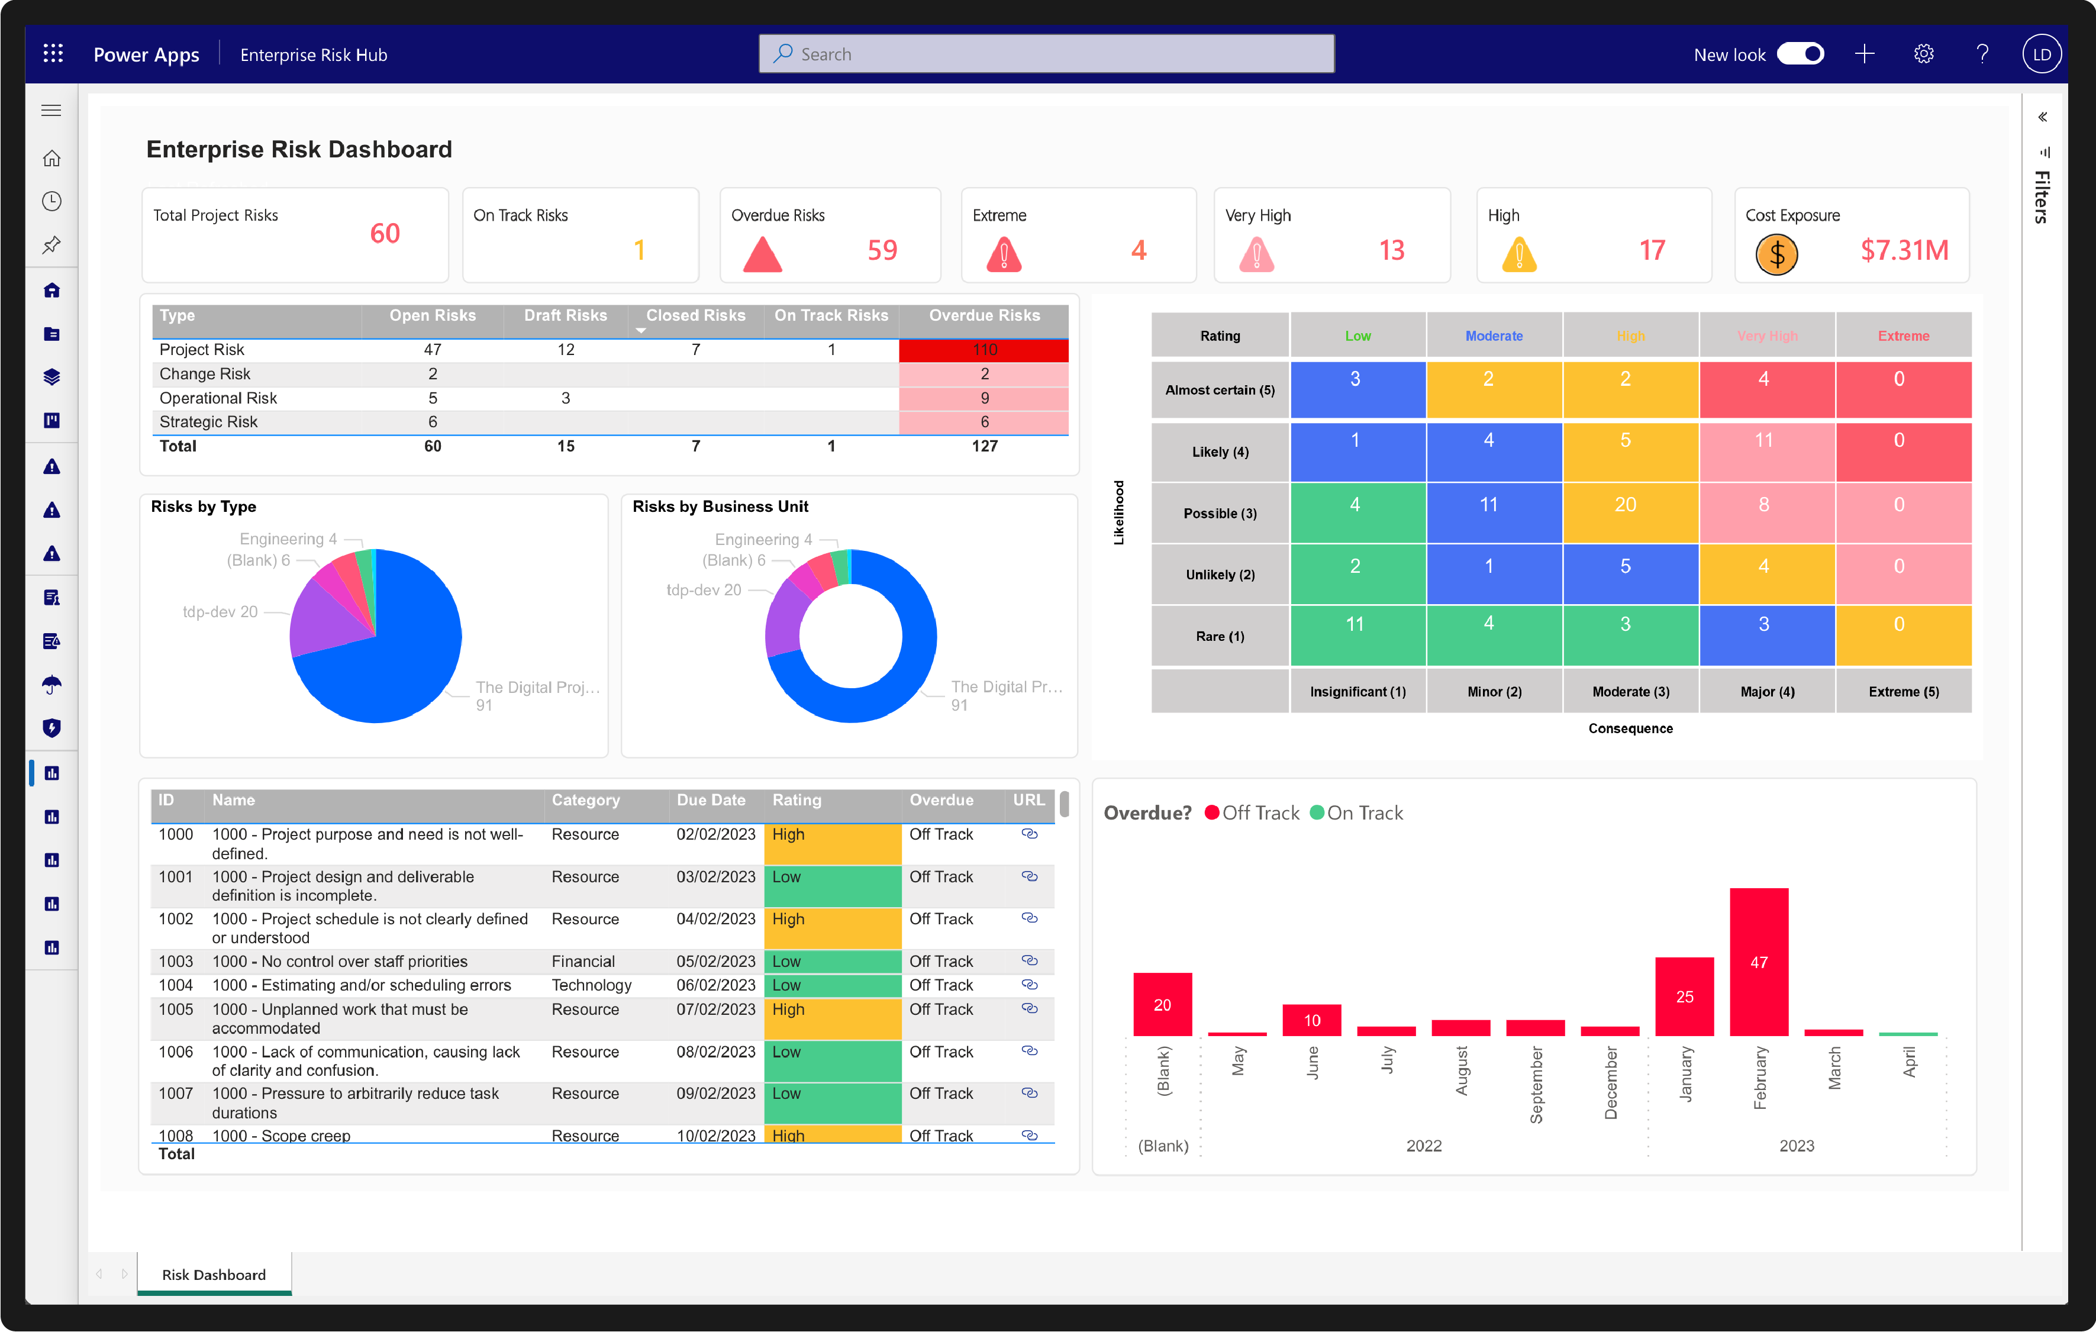Collapse the left navigation hamburger menu

tap(52, 111)
